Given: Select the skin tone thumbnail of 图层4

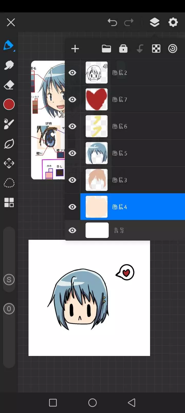Looking at the screenshot, I should pos(97,207).
